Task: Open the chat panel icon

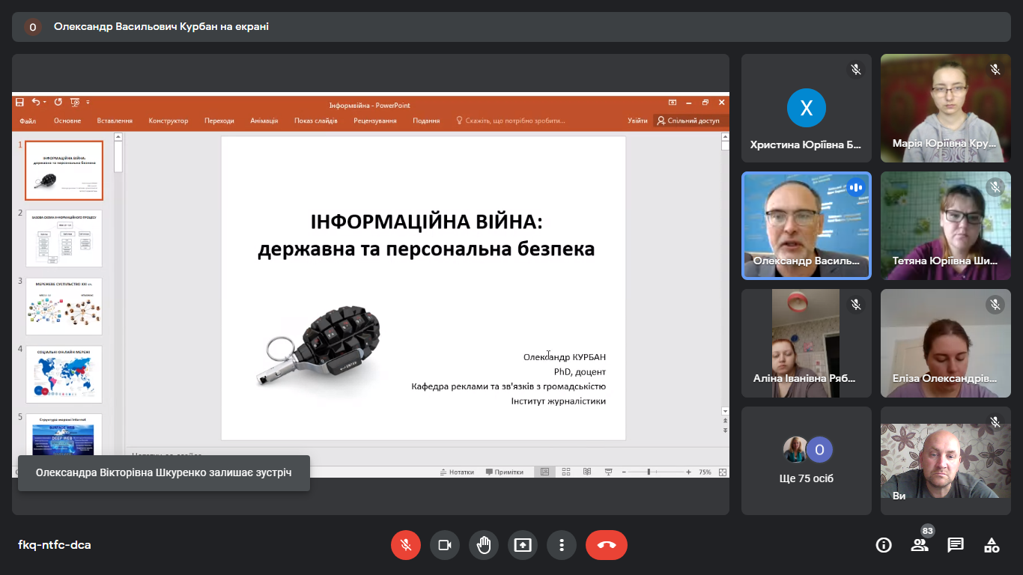Action: pos(956,545)
